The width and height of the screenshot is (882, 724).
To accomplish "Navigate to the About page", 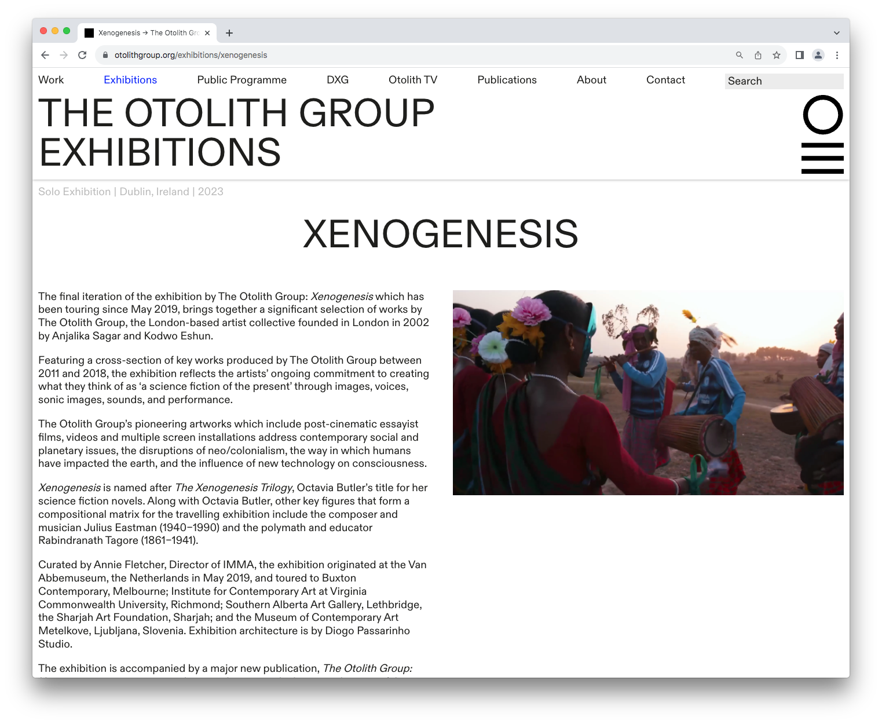I will [x=591, y=80].
